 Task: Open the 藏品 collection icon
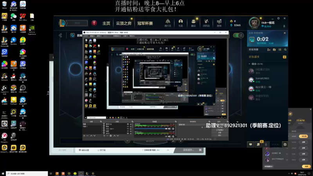point(193,23)
